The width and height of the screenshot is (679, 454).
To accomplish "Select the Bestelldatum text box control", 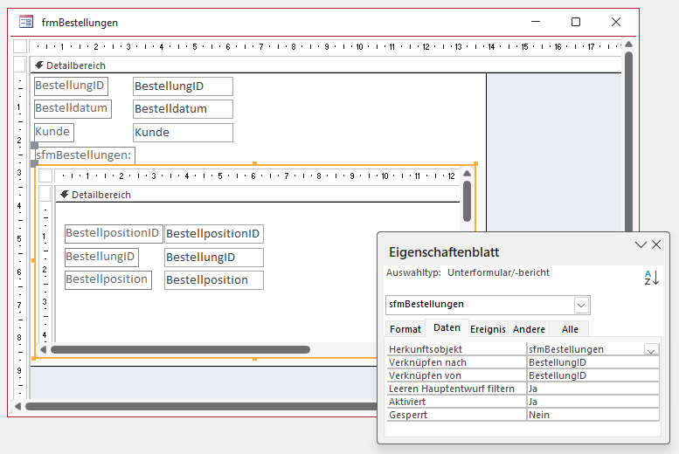I will [183, 109].
